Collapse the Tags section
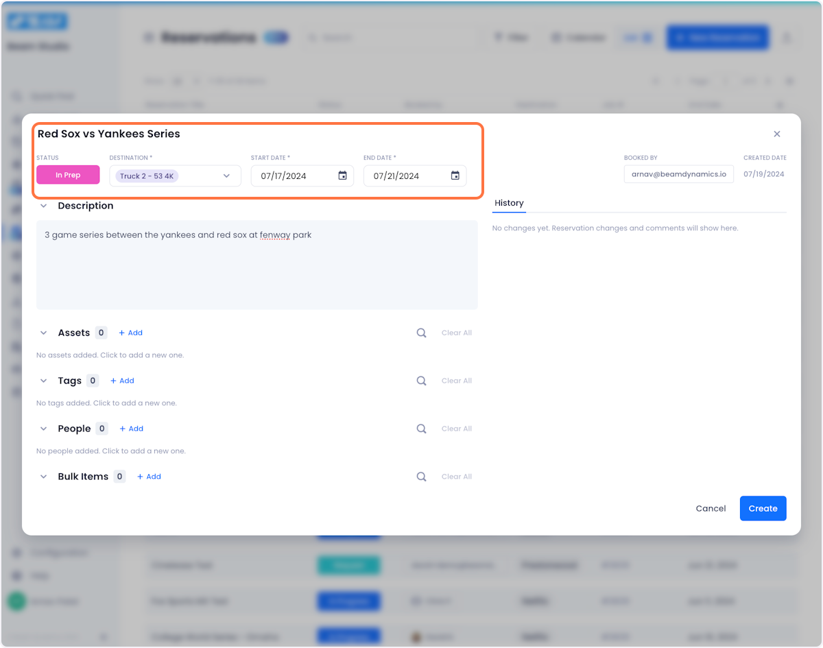Screen dimensions: 823x648 click(x=44, y=381)
